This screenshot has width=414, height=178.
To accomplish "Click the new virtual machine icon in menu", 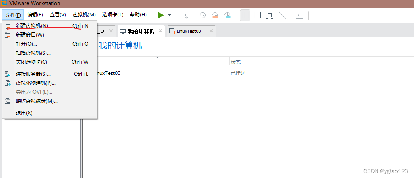I will [x=8, y=26].
